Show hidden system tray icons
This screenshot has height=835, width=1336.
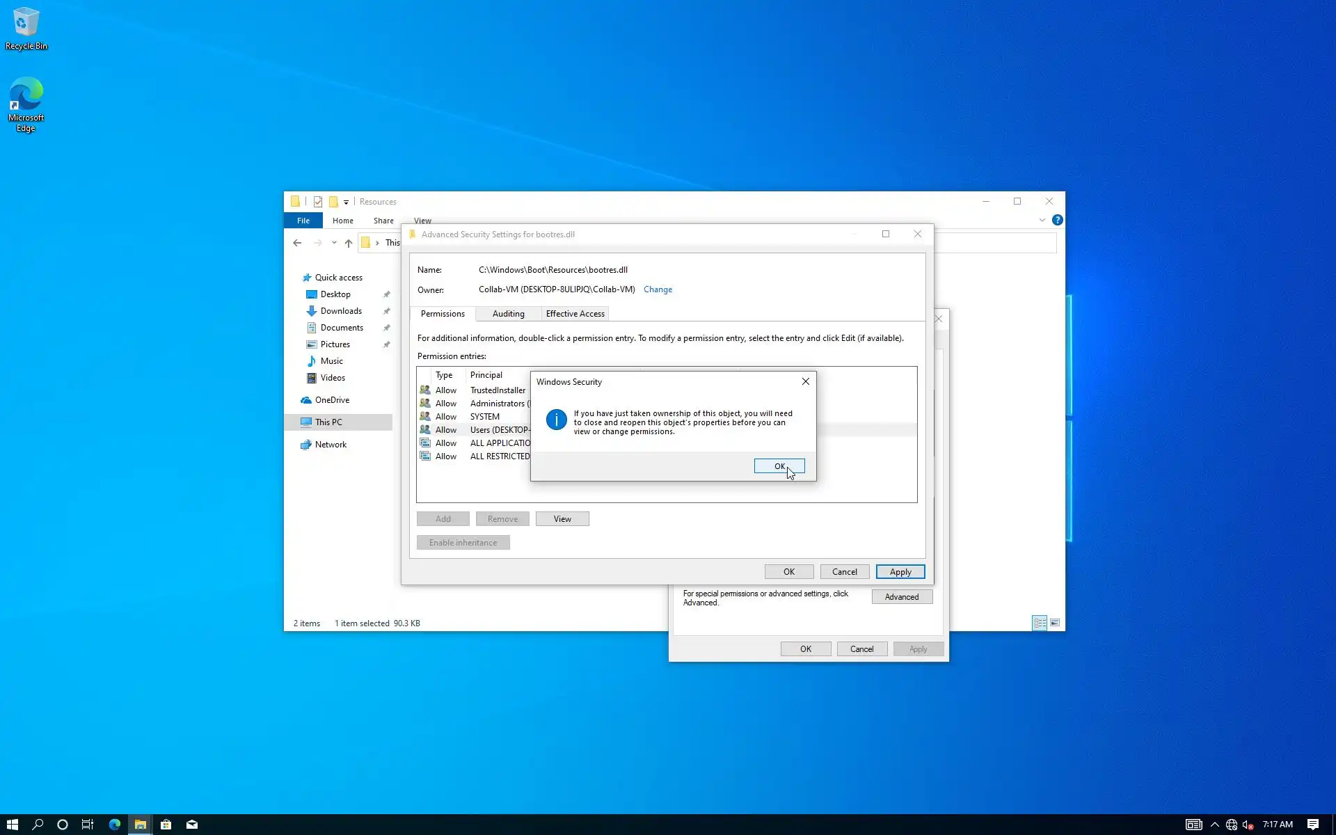[x=1214, y=825]
